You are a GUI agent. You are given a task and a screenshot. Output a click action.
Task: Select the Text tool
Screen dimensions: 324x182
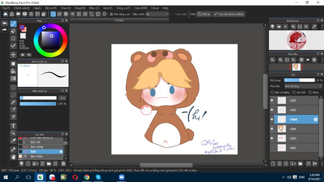pos(13,126)
